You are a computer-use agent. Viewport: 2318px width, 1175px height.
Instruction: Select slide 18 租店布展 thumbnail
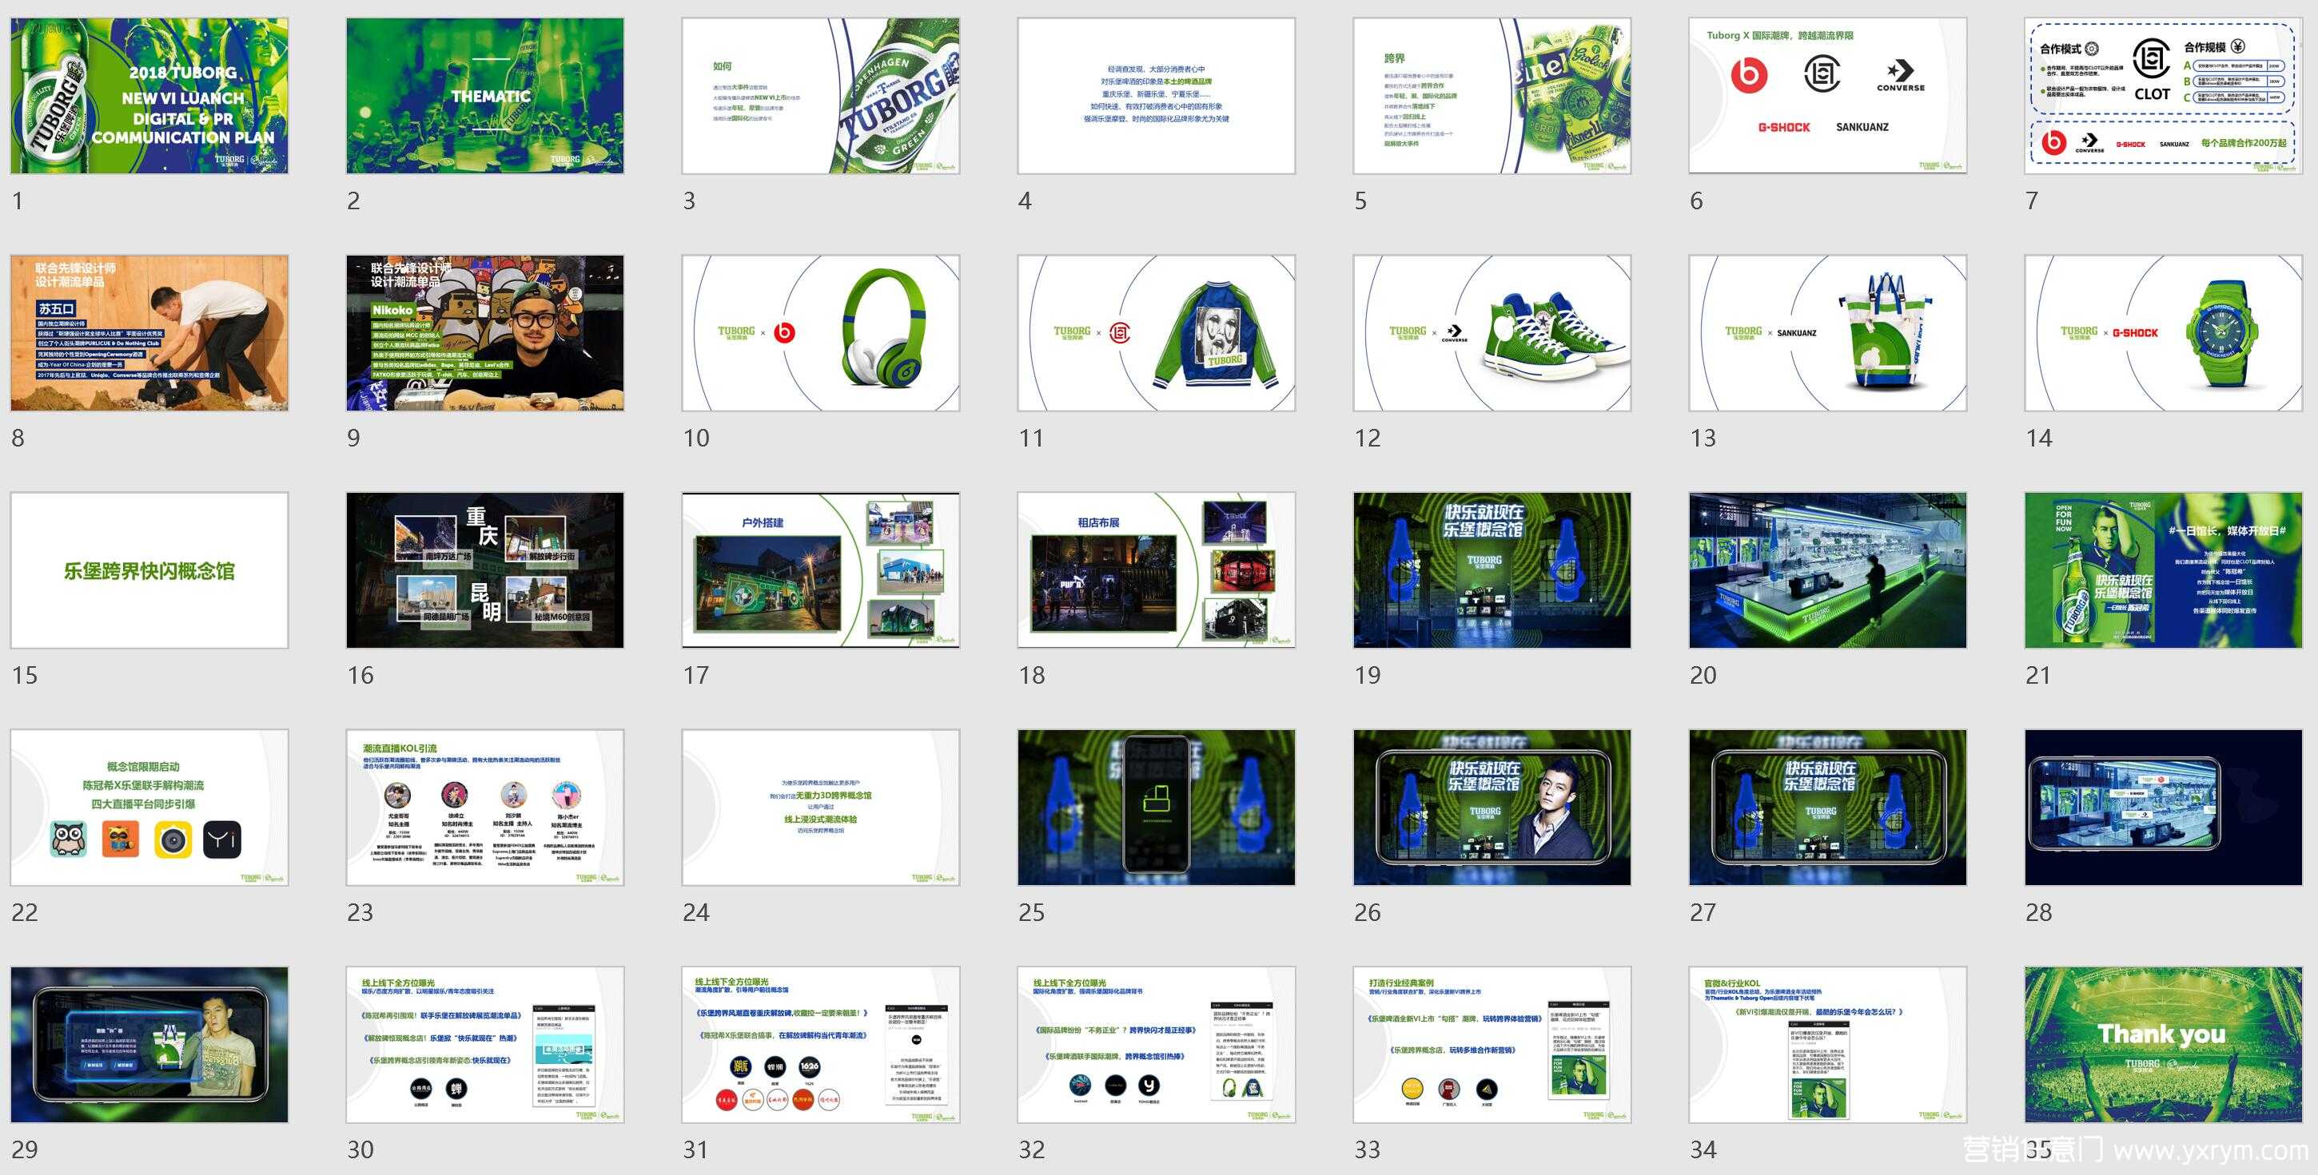(x=1157, y=570)
